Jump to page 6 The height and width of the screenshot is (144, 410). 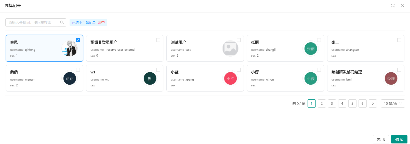point(363,103)
